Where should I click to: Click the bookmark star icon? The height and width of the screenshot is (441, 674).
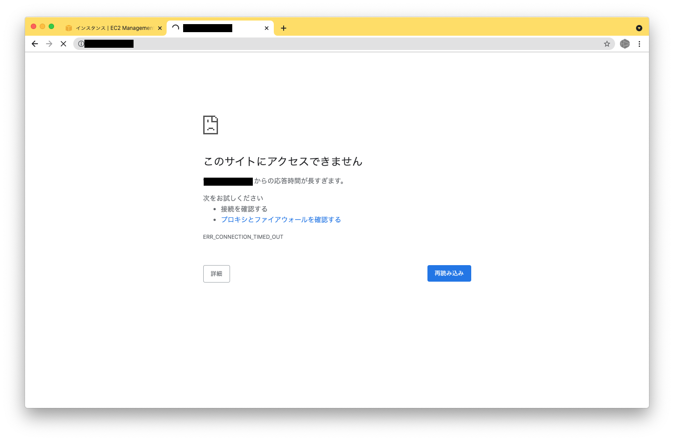607,44
